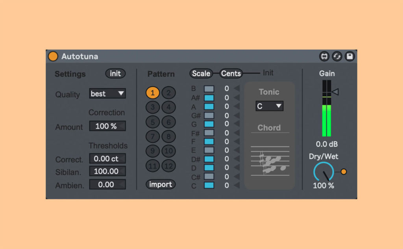Toggle the F# note in scale
This screenshot has width=403, height=249.
click(209, 133)
